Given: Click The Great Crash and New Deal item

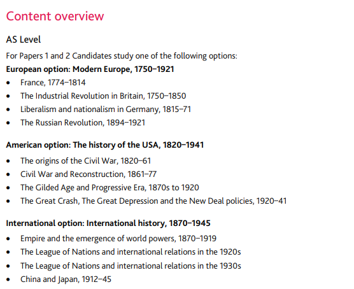Looking at the screenshot, I should click(x=153, y=201).
